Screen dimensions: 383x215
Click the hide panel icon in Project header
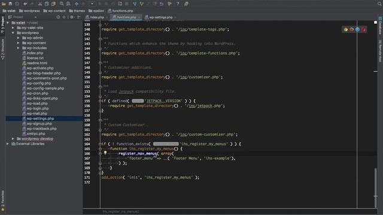coord(79,17)
